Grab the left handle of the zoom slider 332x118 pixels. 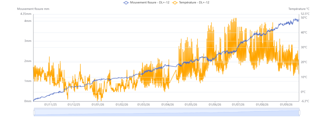34,113
